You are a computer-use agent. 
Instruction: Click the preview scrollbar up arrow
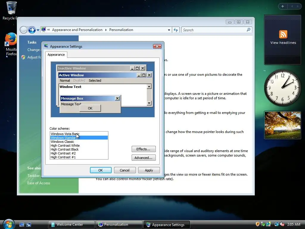(x=149, y=86)
